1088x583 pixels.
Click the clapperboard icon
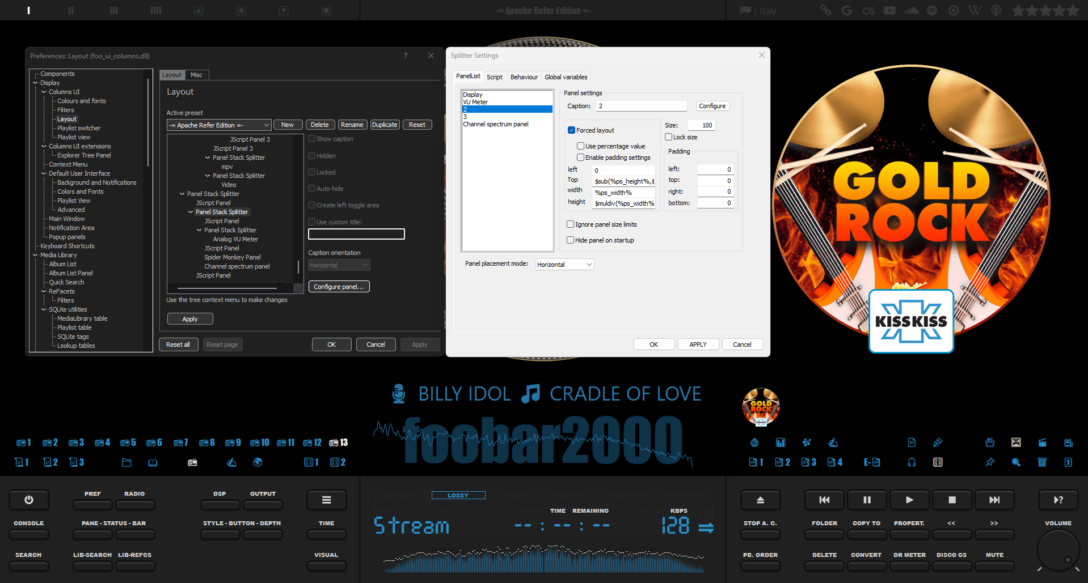point(1042,442)
